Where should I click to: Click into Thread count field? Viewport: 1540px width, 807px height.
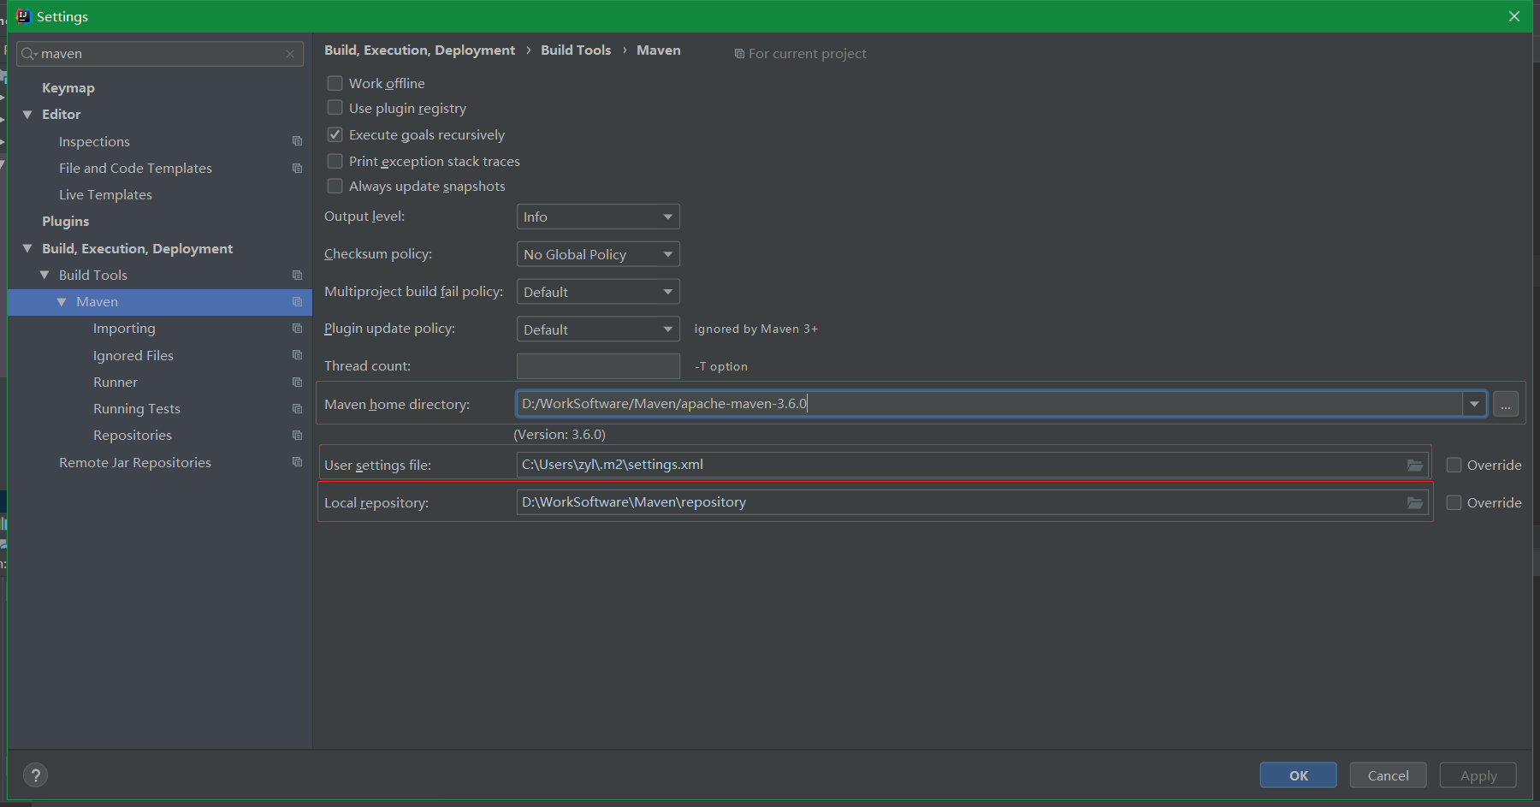(598, 366)
